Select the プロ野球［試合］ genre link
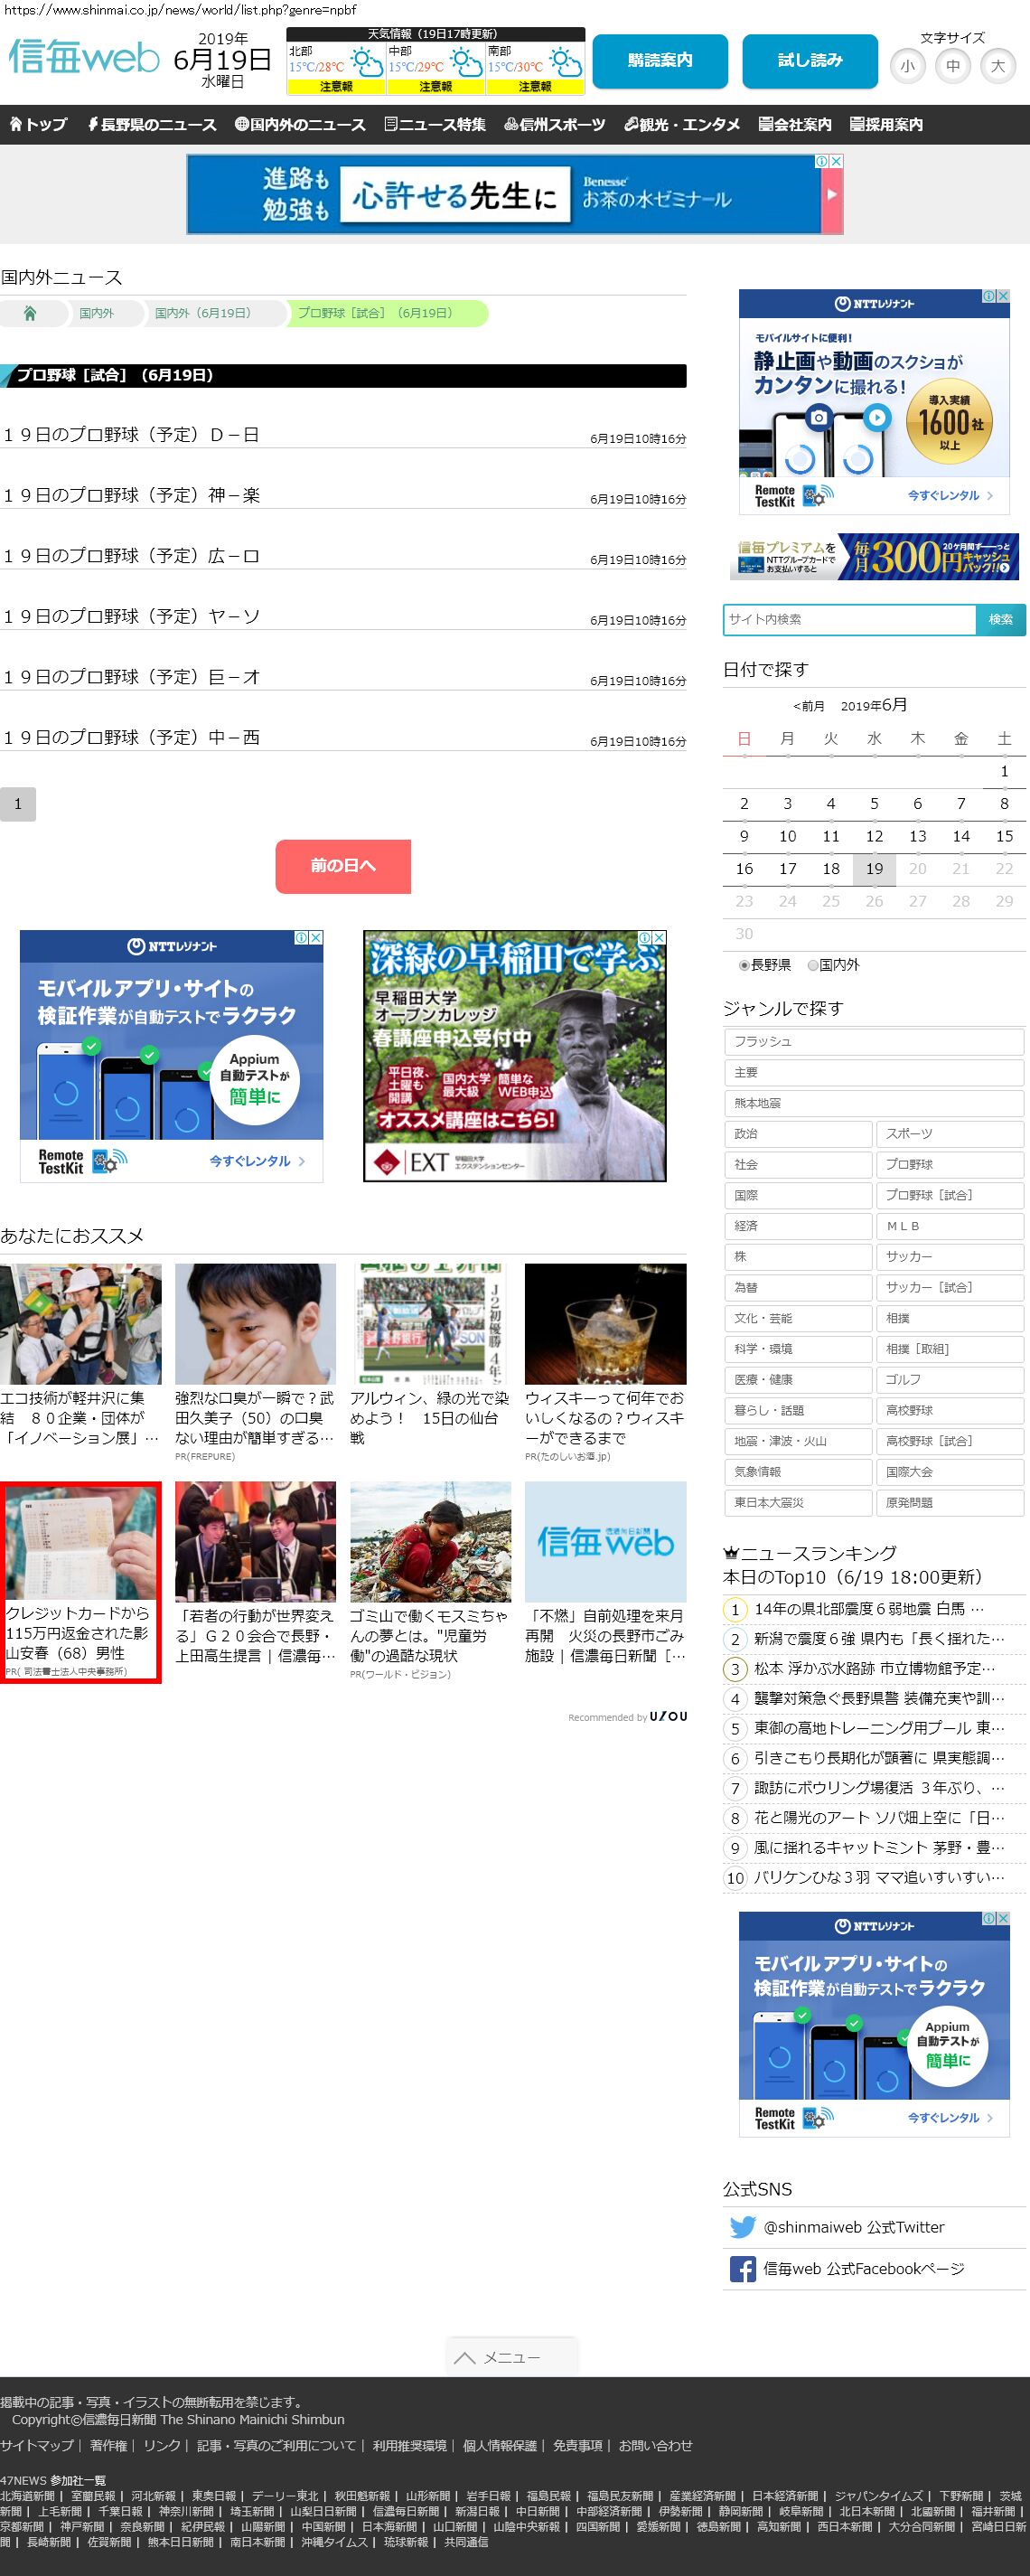This screenshot has height=2576, width=1030. coord(950,1195)
